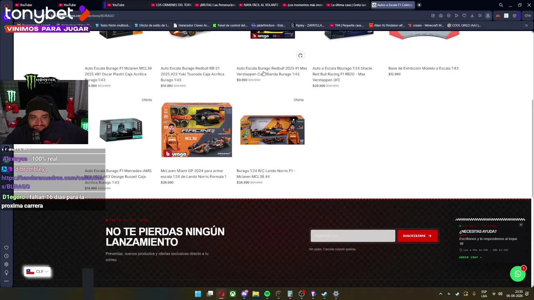Open the WhatsApp chat bubble
Screen dimensions: 534x300
[x=518, y=274]
